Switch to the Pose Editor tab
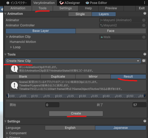 pyautogui.click(x=96, y=3)
